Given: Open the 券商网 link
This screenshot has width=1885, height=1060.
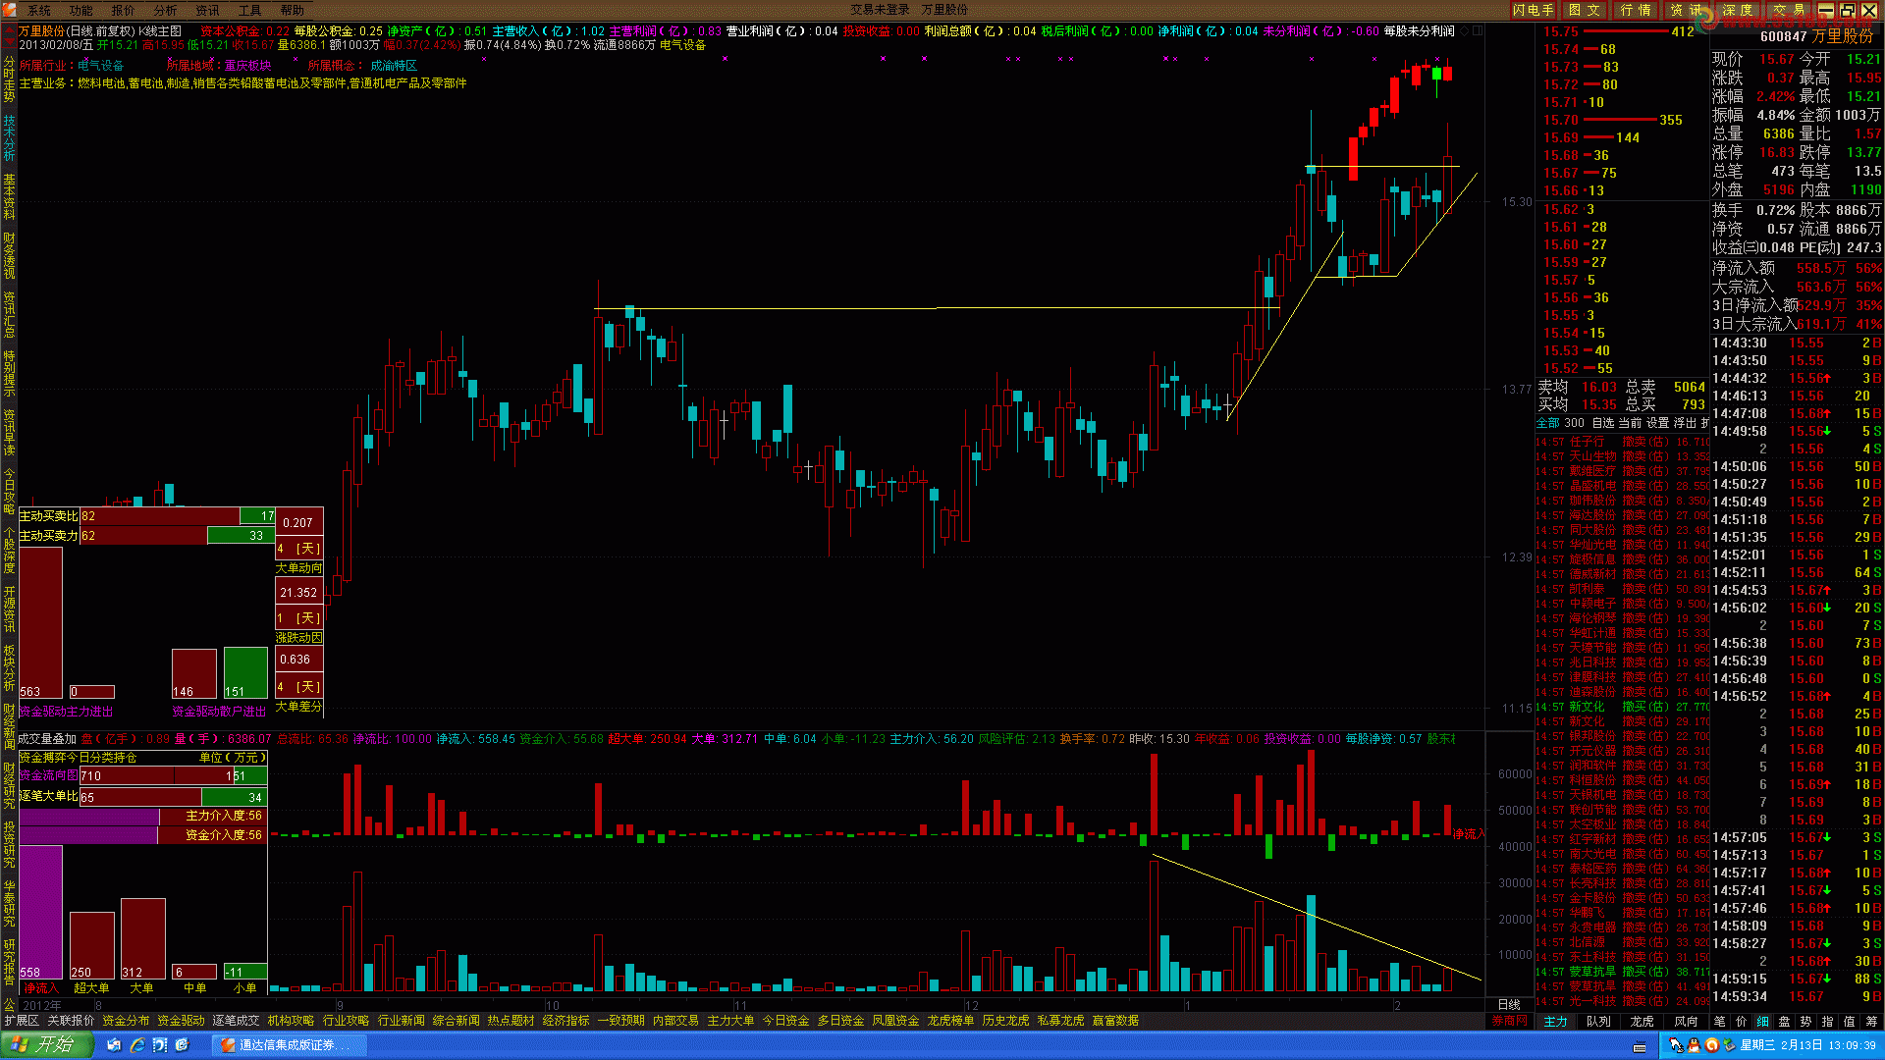Looking at the screenshot, I should 1510,1021.
